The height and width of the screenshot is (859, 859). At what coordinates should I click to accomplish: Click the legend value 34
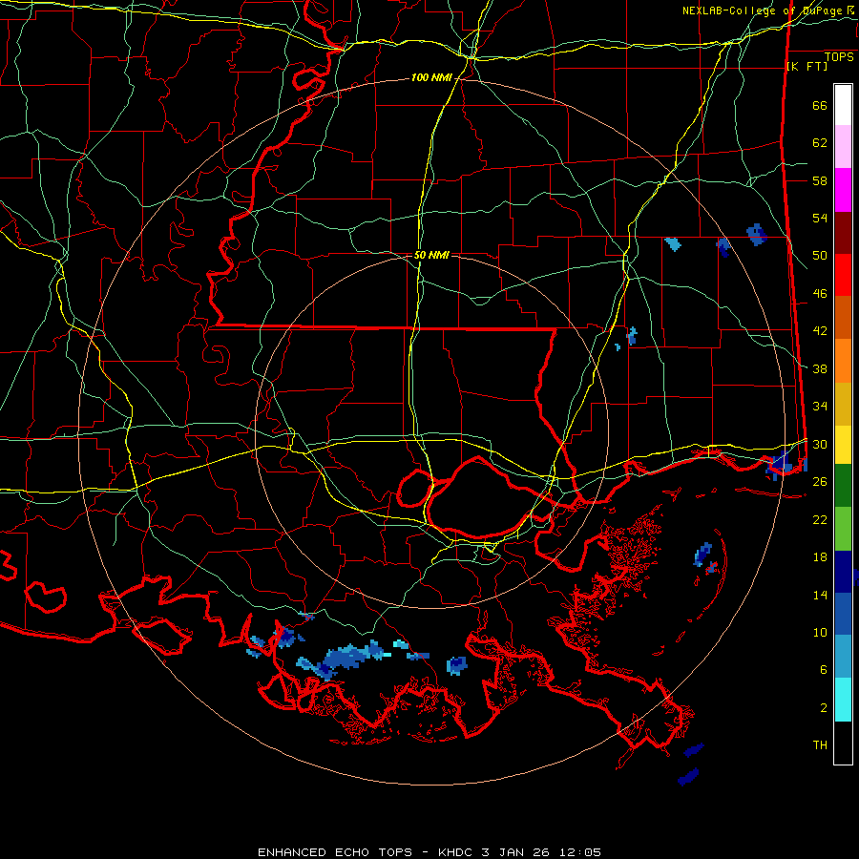[x=820, y=407]
